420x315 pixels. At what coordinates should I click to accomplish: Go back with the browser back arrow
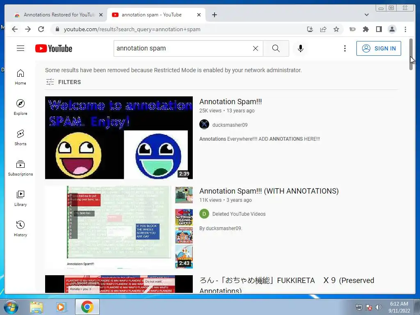(x=15, y=29)
